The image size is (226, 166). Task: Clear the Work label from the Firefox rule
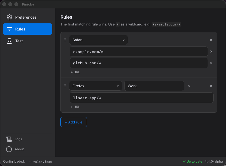[x=188, y=86]
